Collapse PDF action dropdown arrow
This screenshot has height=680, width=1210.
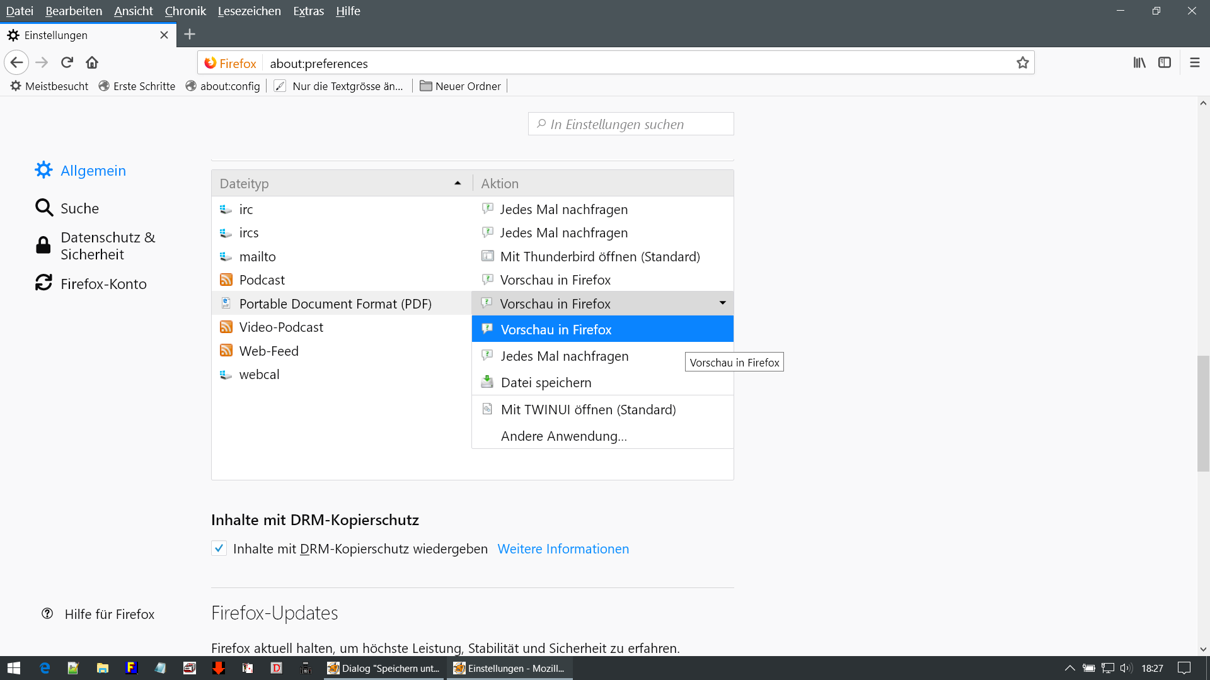(x=722, y=303)
